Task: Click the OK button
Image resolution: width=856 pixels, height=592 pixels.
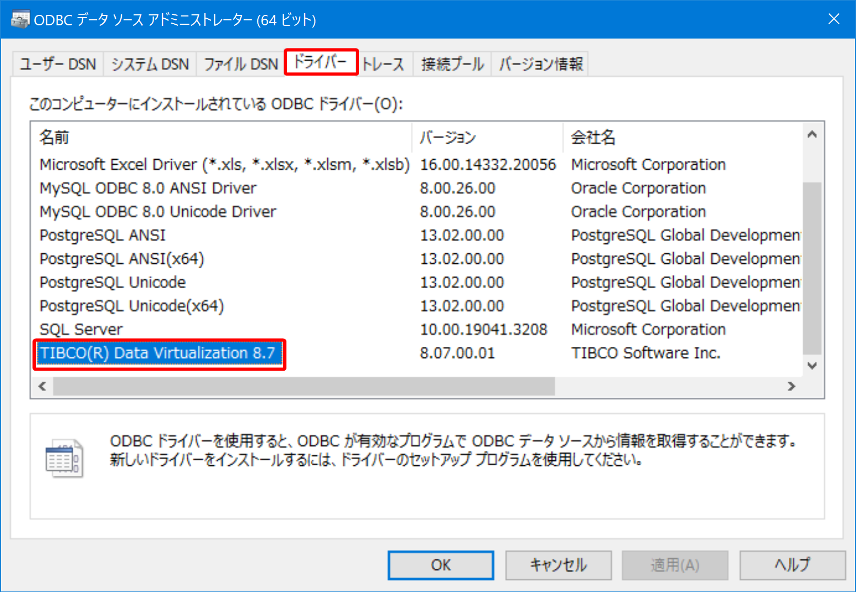Action: (x=441, y=565)
